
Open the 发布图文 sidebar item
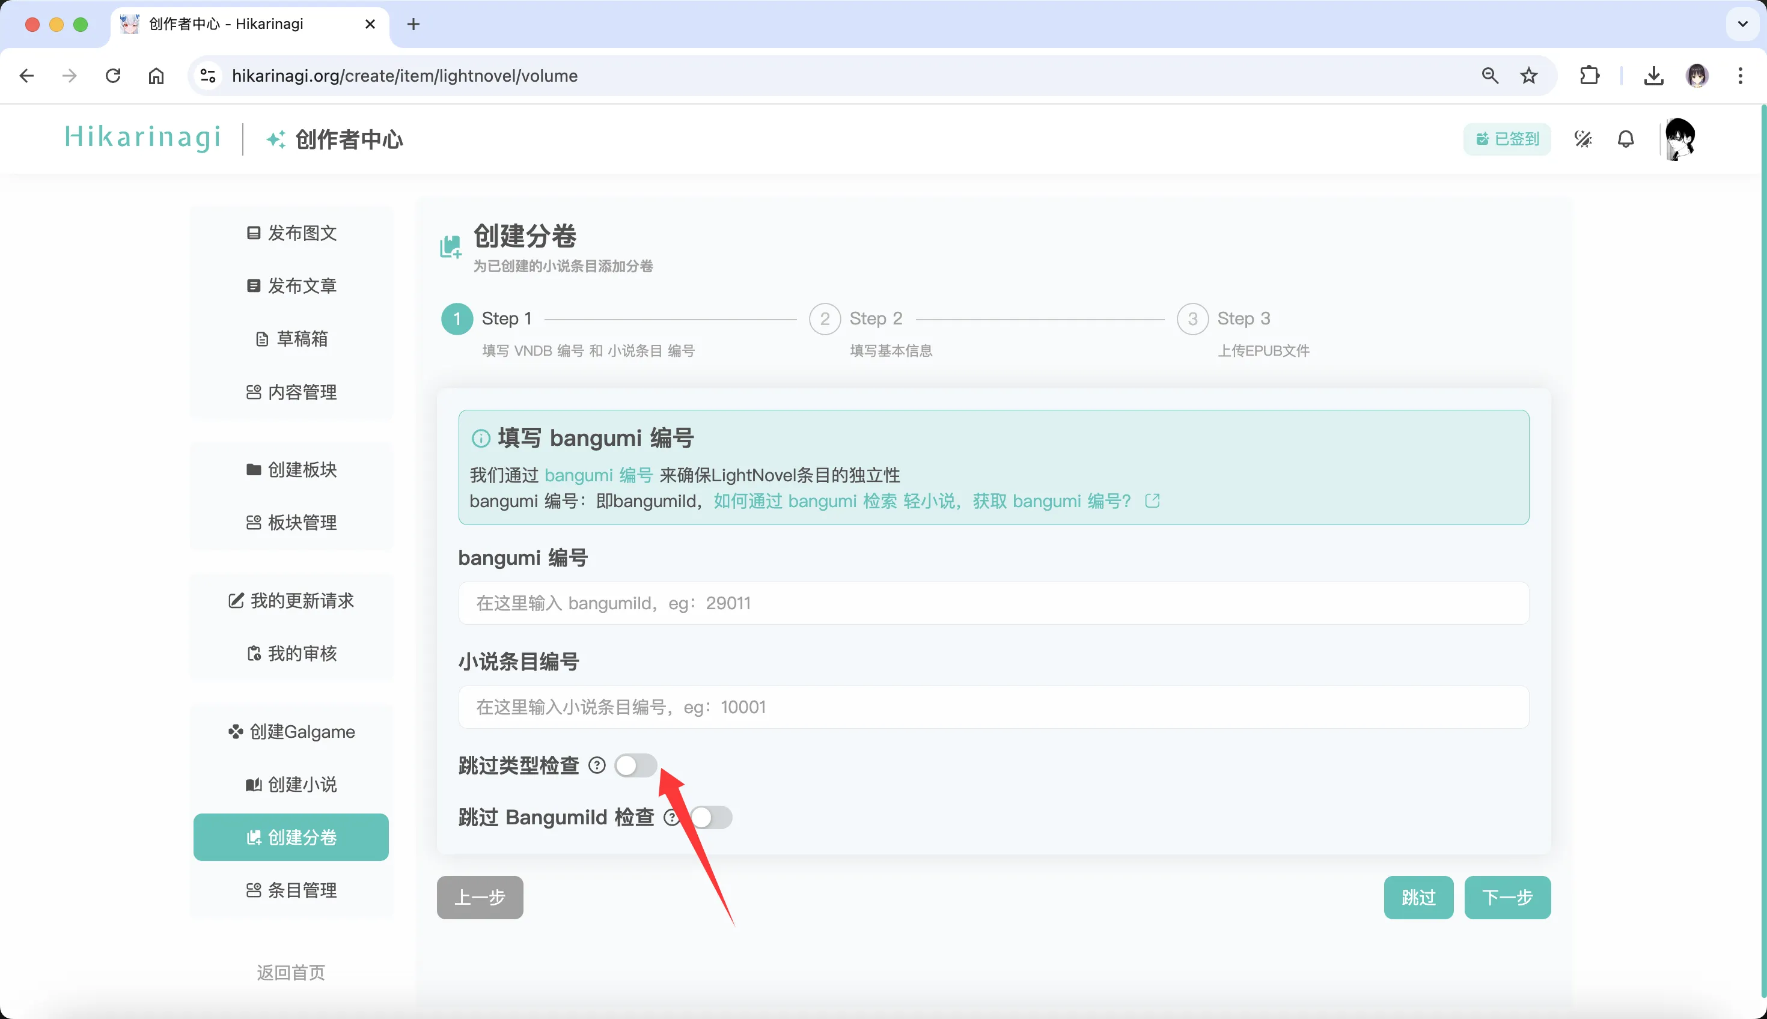click(291, 233)
